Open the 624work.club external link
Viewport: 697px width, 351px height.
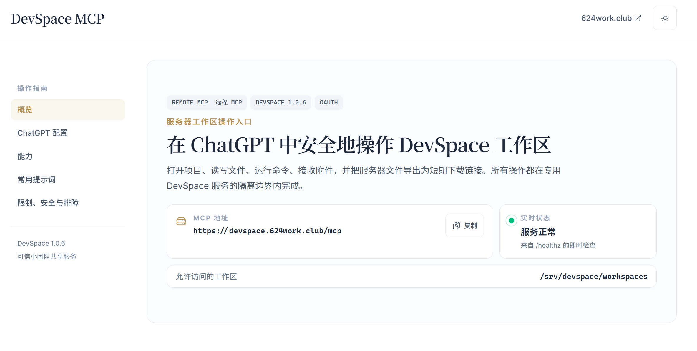coord(611,18)
